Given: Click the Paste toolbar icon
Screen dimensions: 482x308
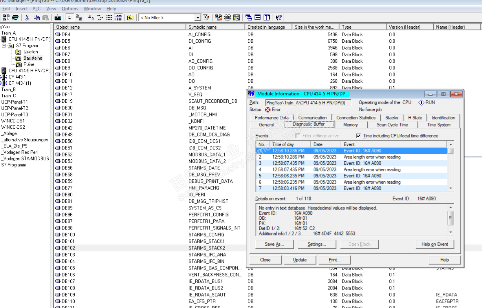Looking at the screenshot, I should pos(46,18).
